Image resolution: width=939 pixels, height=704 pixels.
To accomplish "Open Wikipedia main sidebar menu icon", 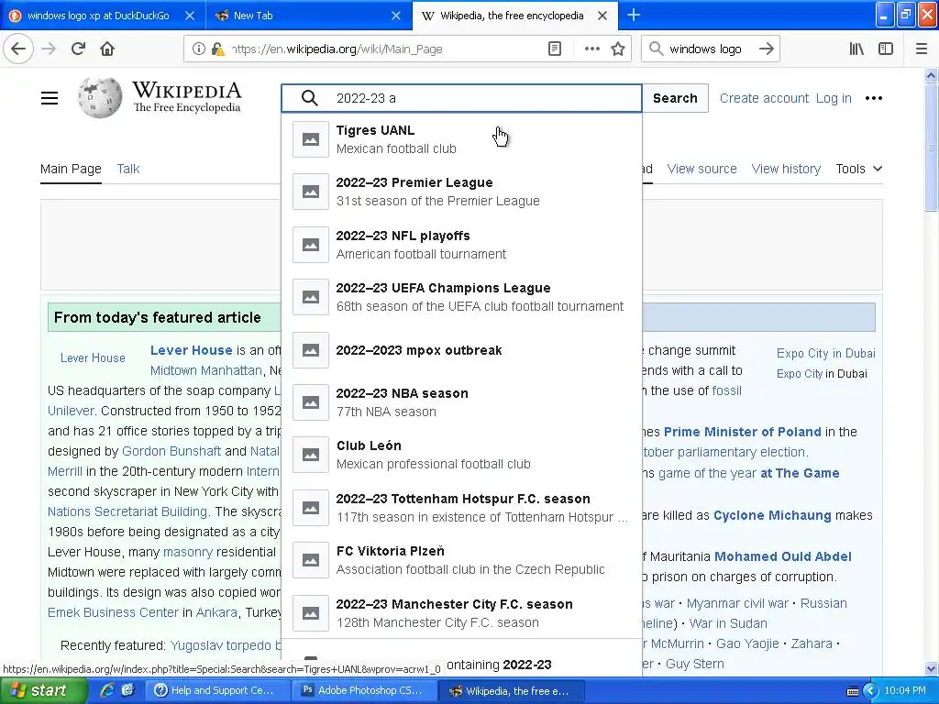I will [x=50, y=98].
